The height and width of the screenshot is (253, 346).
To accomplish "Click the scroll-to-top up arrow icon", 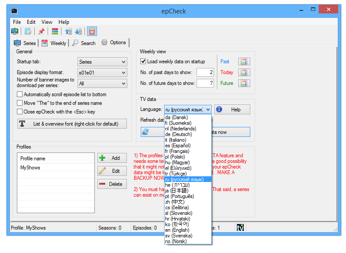I will [x=68, y=31].
